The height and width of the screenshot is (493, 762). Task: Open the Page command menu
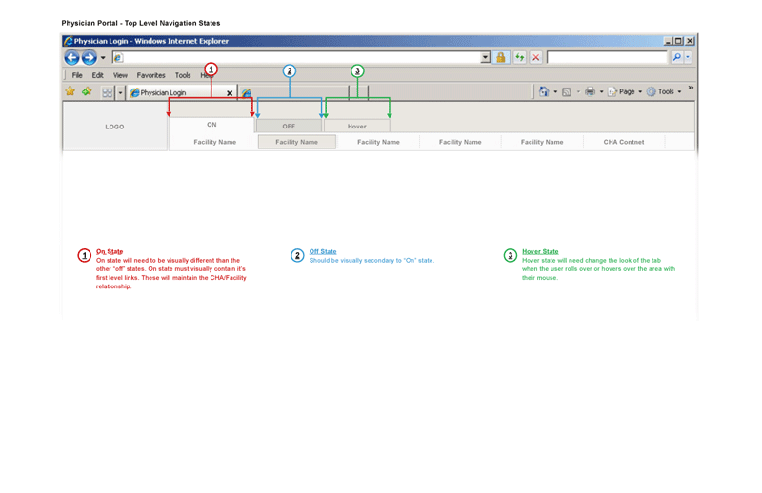click(x=625, y=91)
